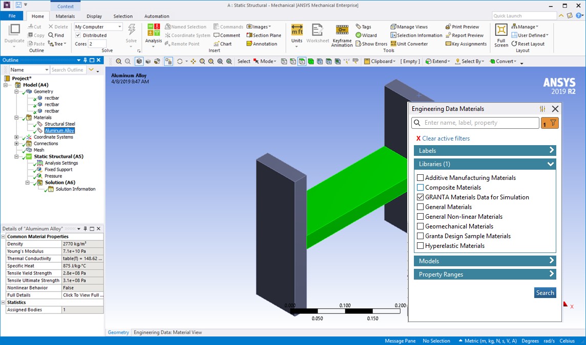This screenshot has height=345, width=586.
Task: Switch to the Materials ribbon tab
Action: coord(65,16)
